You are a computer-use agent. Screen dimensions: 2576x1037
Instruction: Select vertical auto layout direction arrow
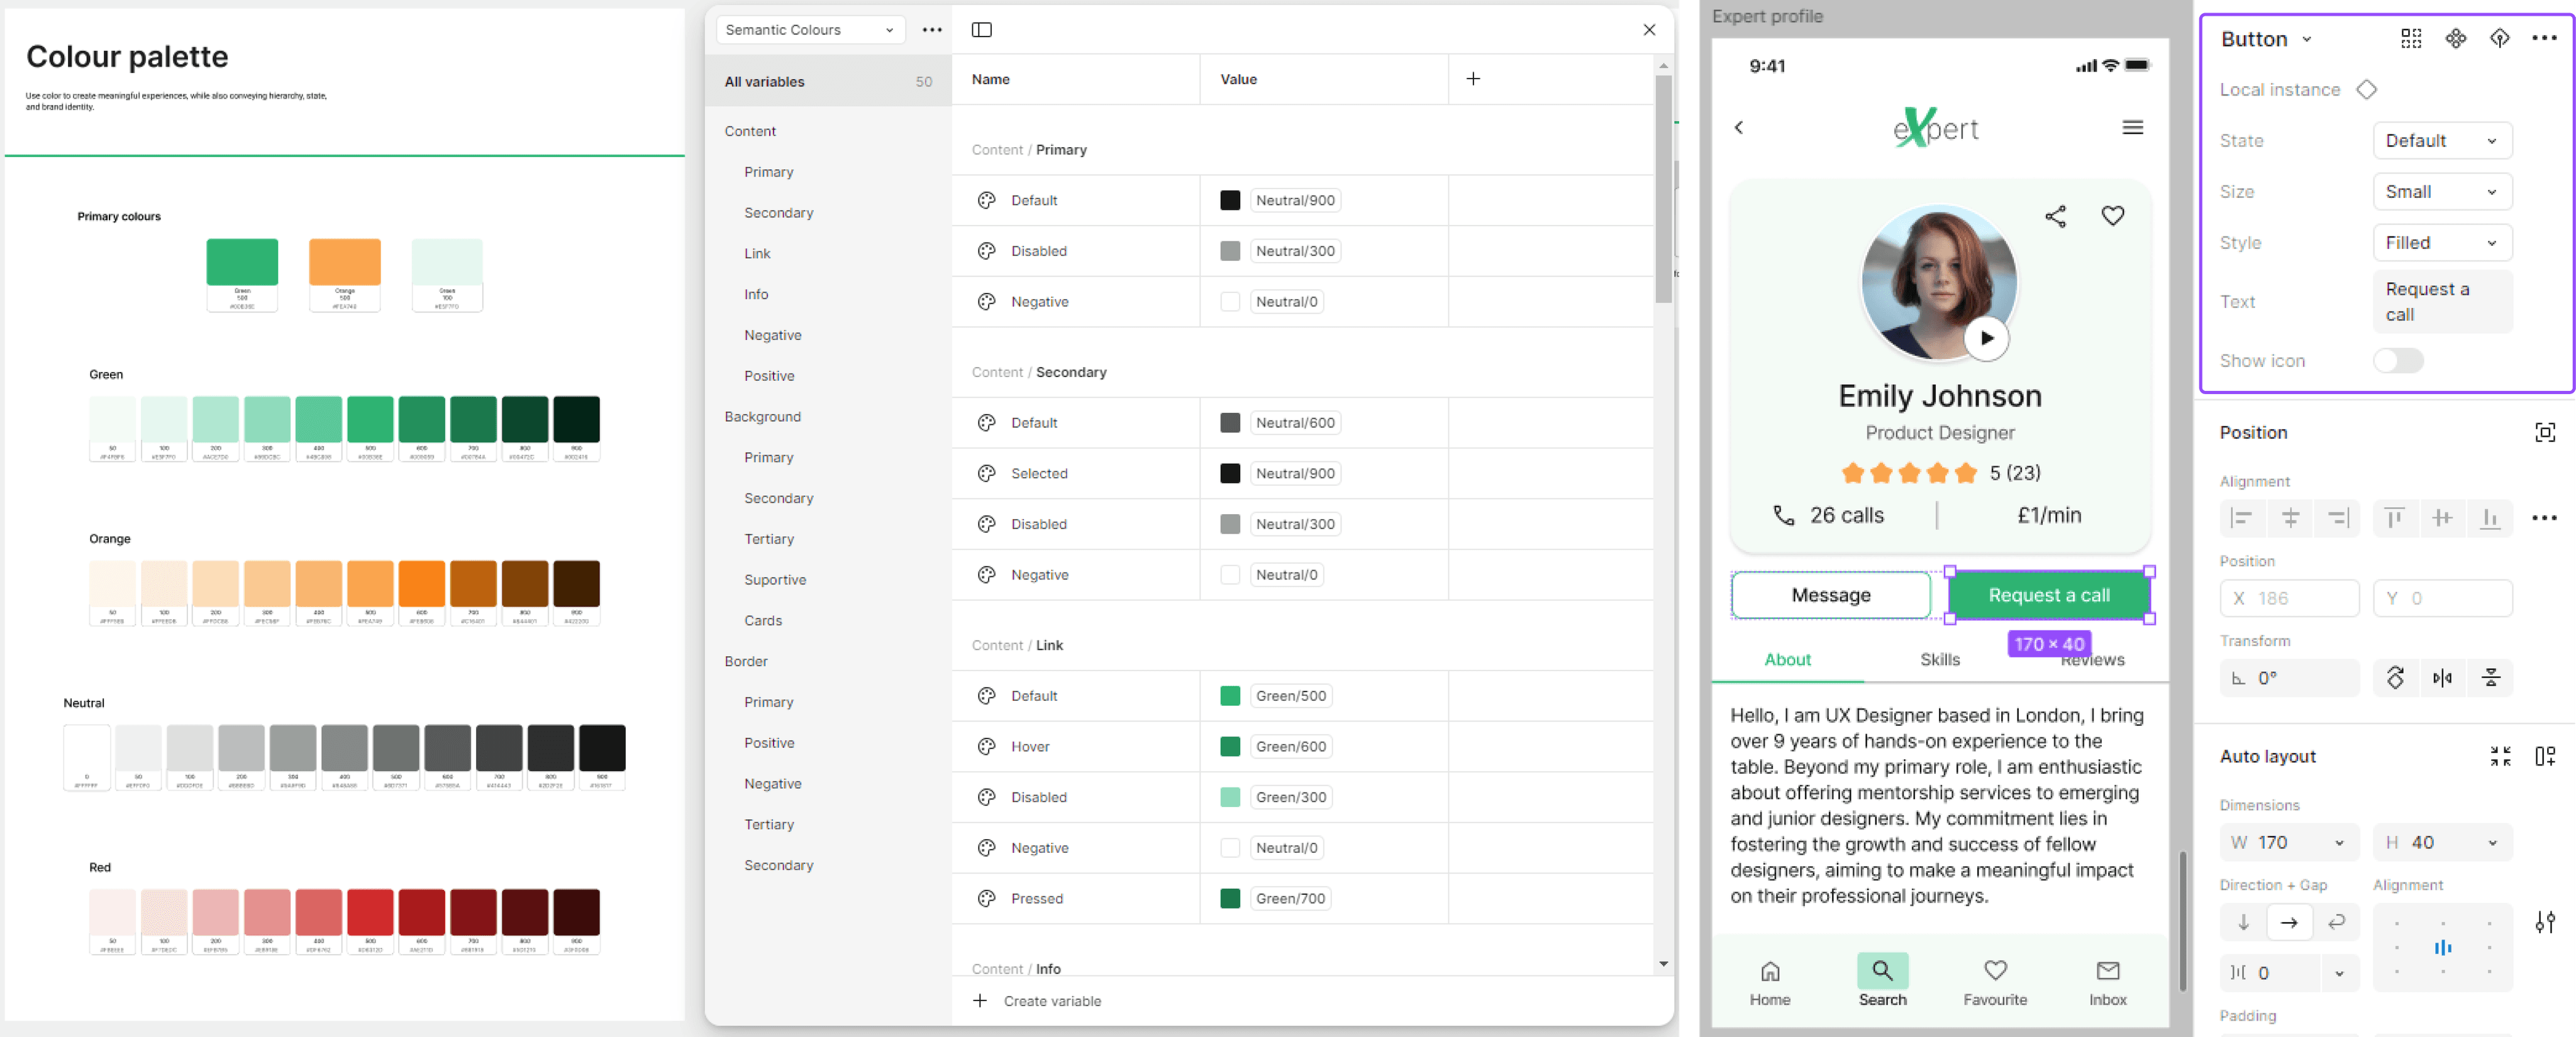(x=2243, y=922)
